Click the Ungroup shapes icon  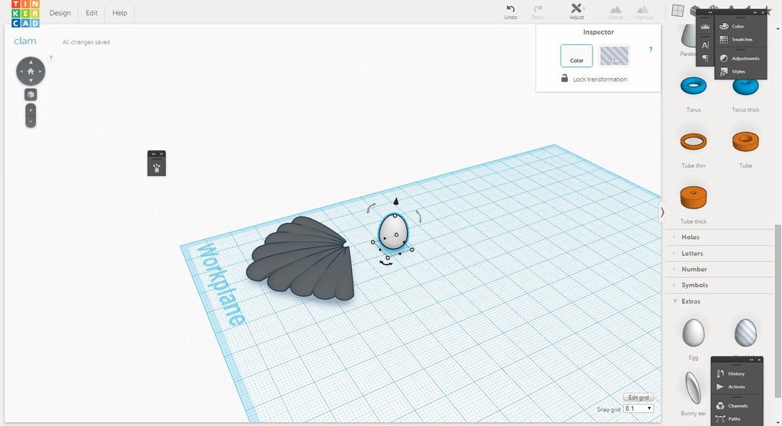click(x=642, y=12)
